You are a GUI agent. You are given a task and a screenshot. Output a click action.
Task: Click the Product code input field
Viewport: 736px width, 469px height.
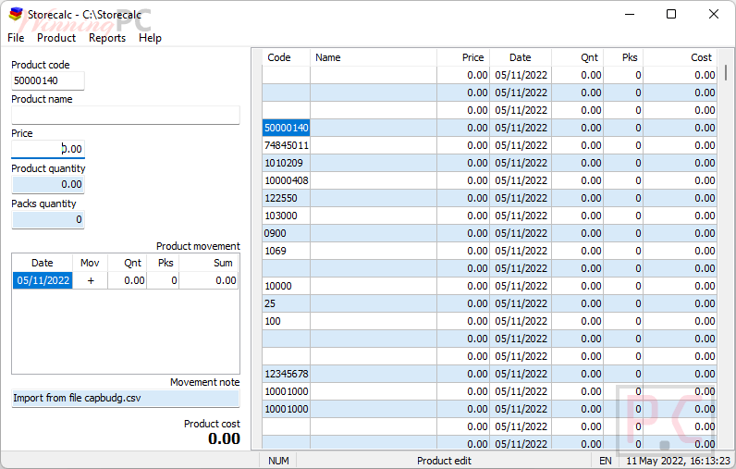48,80
